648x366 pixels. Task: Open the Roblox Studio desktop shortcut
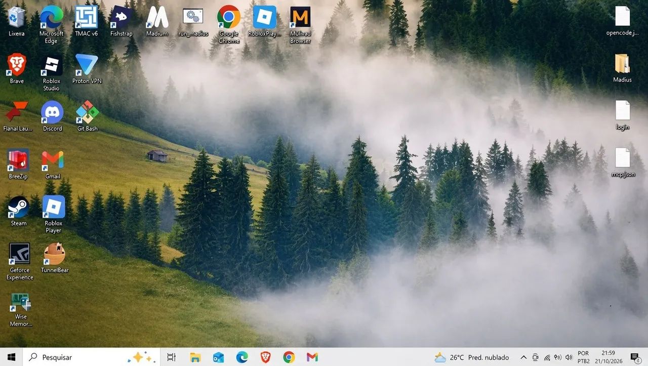click(x=51, y=72)
